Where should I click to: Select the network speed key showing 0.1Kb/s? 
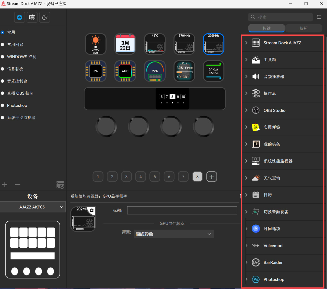pos(214,71)
